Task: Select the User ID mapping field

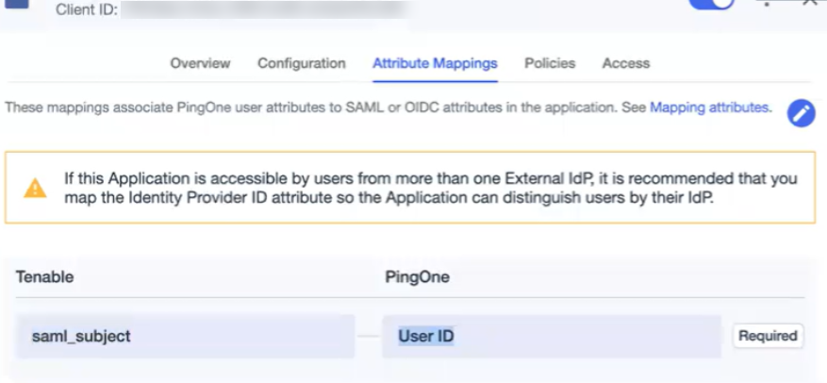Action: point(552,336)
